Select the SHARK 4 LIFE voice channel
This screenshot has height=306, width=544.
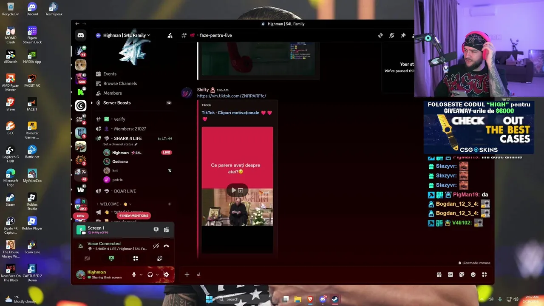click(x=133, y=139)
